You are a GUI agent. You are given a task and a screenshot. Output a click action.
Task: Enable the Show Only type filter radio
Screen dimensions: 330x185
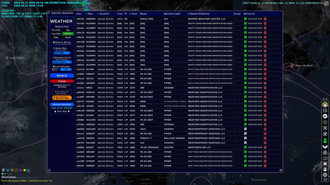click(54, 48)
